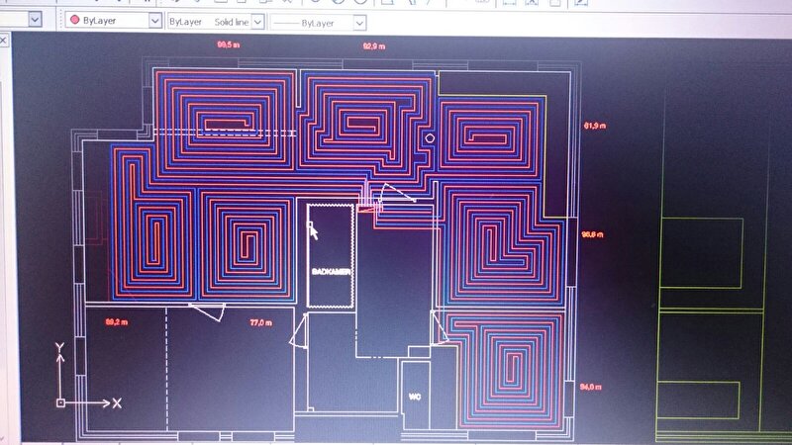Click the 61,9 m loop length text
This screenshot has height=445, width=792.
[593, 126]
